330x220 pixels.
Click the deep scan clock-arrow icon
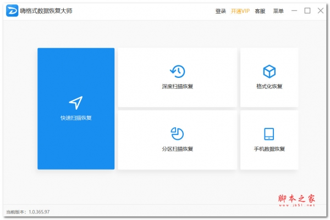[178, 71]
